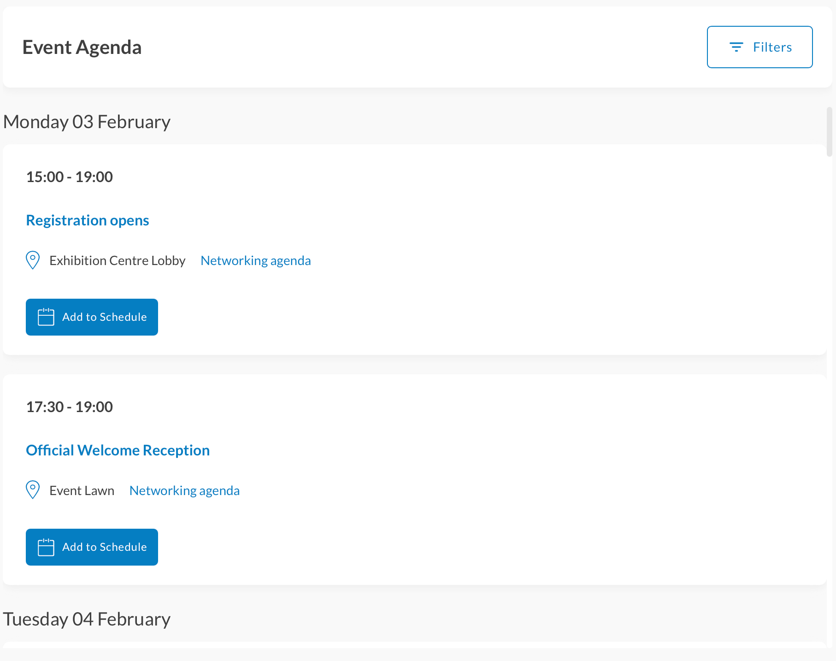Open the Registration opens session link
836x661 pixels.
[88, 220]
